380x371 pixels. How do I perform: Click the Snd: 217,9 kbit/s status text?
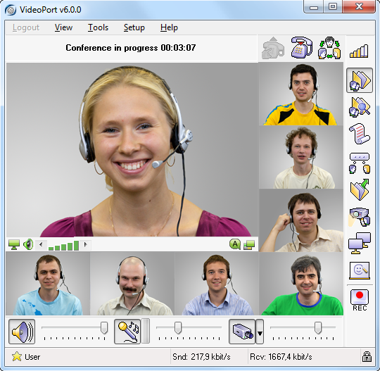point(201,357)
